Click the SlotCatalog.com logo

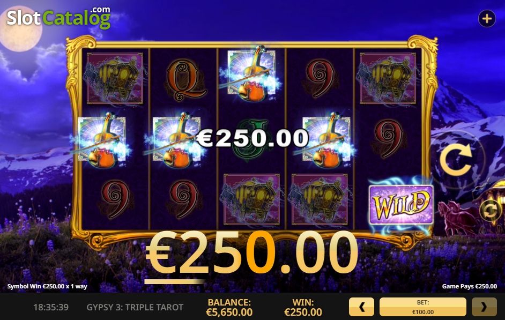[58, 18]
